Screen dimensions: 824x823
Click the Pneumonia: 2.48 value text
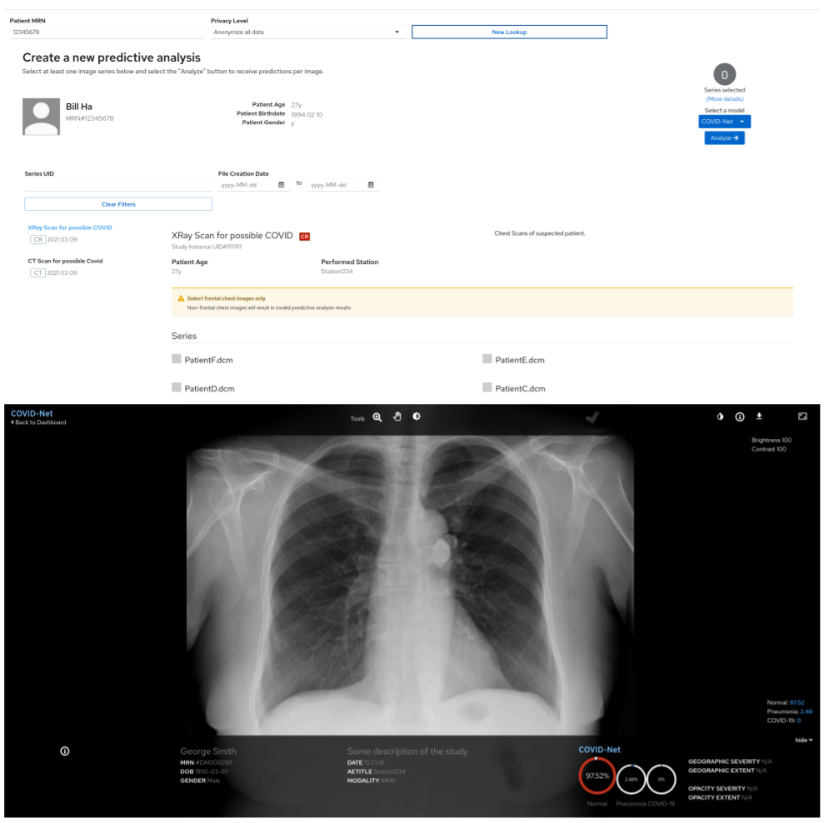(789, 711)
